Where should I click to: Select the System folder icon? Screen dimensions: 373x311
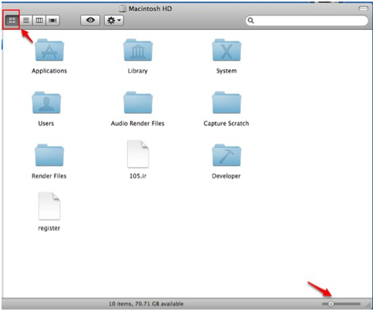pos(227,50)
